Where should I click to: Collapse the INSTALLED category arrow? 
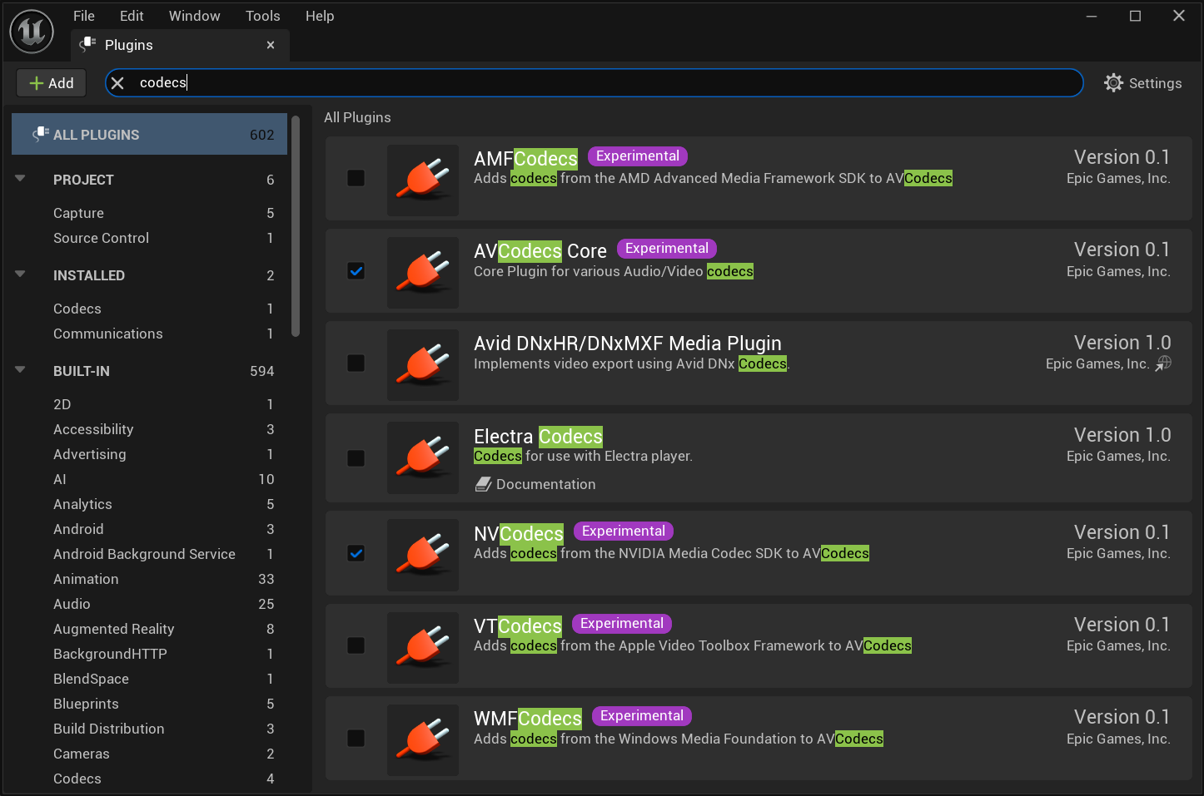(20, 274)
